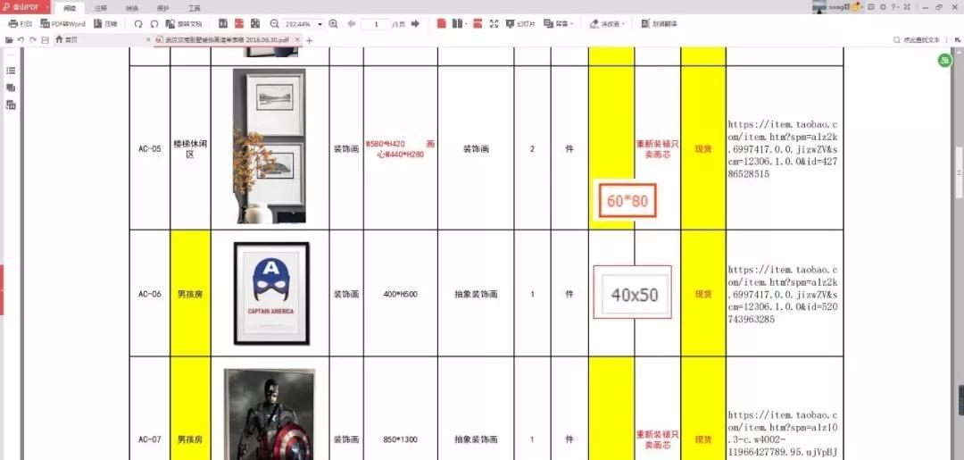This screenshot has height=460, width=964.
Task: Click the AC-05 cell
Action: tap(149, 149)
